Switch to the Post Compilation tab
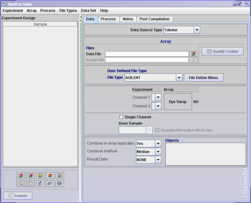This screenshot has height=203, width=251. click(155, 19)
